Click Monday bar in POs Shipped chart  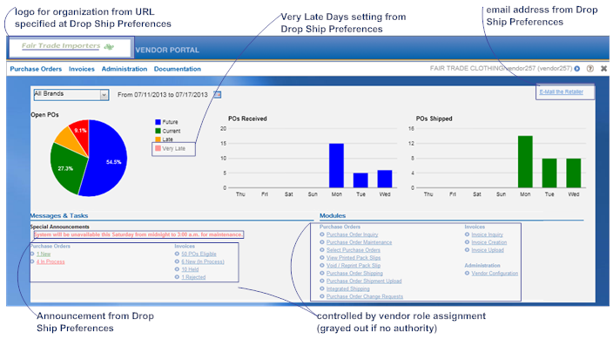525,162
